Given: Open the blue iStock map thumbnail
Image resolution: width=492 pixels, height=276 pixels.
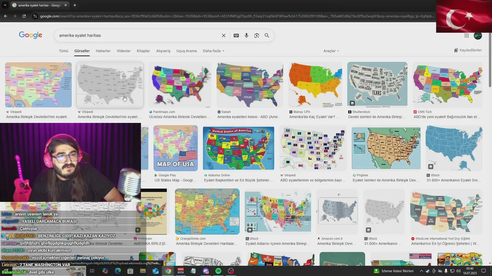Looking at the screenshot, I should (x=454, y=148).
